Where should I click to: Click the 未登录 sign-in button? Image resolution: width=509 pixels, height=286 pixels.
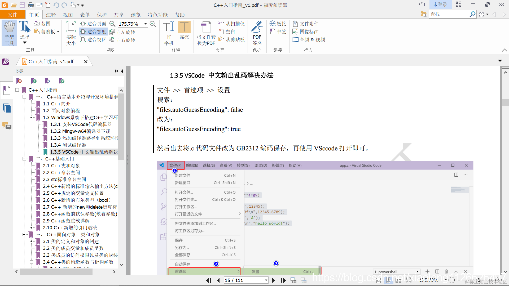(440, 5)
